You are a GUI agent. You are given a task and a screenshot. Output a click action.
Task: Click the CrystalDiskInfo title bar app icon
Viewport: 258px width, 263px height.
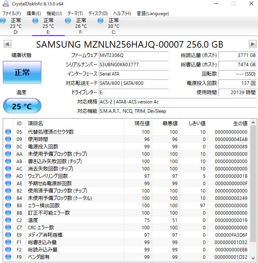pyautogui.click(x=5, y=3)
